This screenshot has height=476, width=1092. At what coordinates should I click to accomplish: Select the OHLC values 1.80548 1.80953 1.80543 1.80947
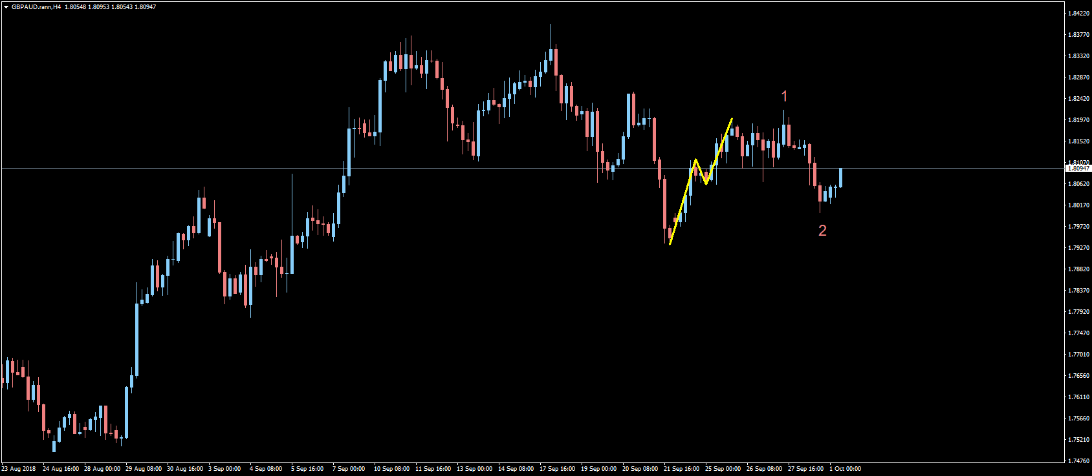(x=111, y=7)
